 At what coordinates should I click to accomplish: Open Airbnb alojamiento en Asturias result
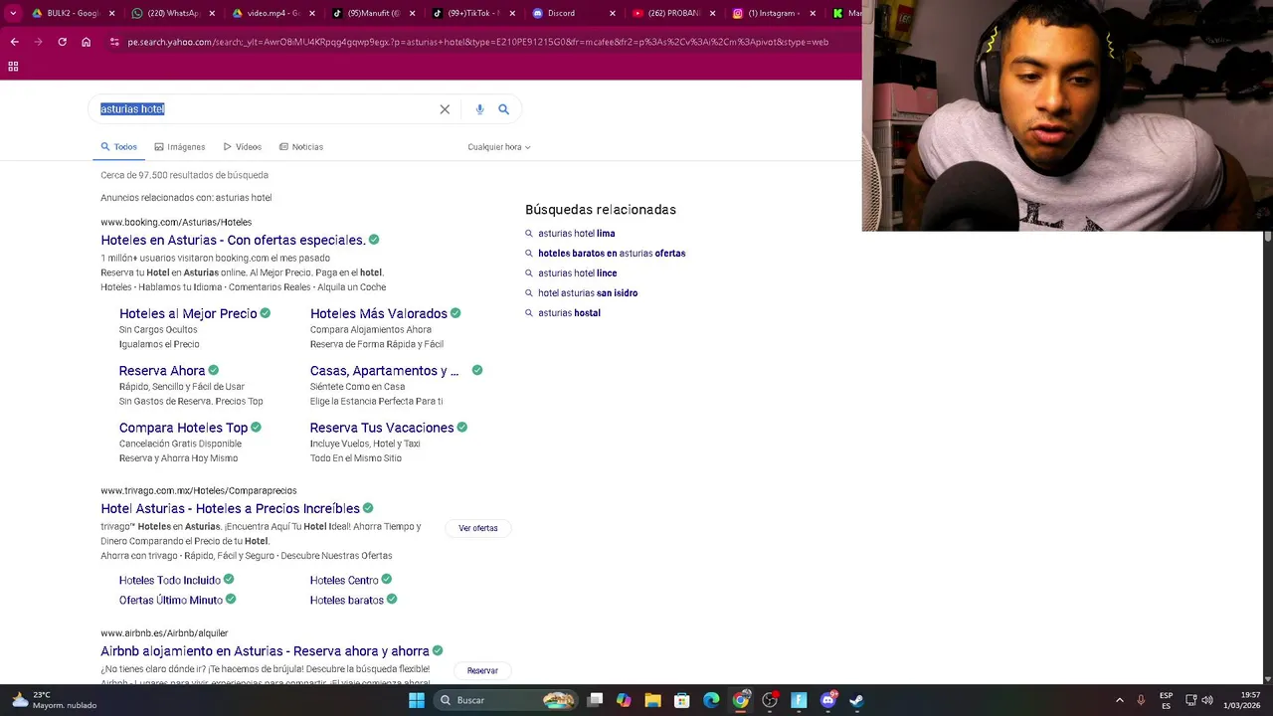(x=265, y=651)
